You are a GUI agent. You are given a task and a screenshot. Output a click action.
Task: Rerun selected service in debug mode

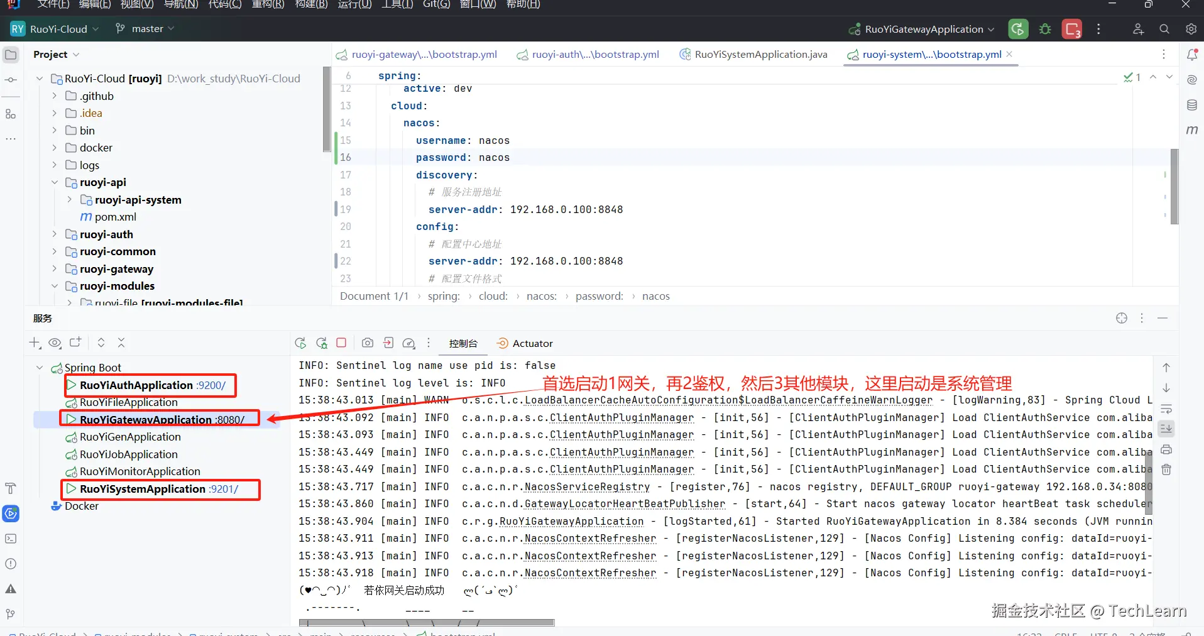point(322,343)
